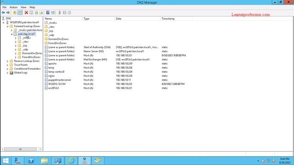Collapse the WS2012R2.pakistan.local1 server node
294x165 pixels.
[x=3, y=22]
